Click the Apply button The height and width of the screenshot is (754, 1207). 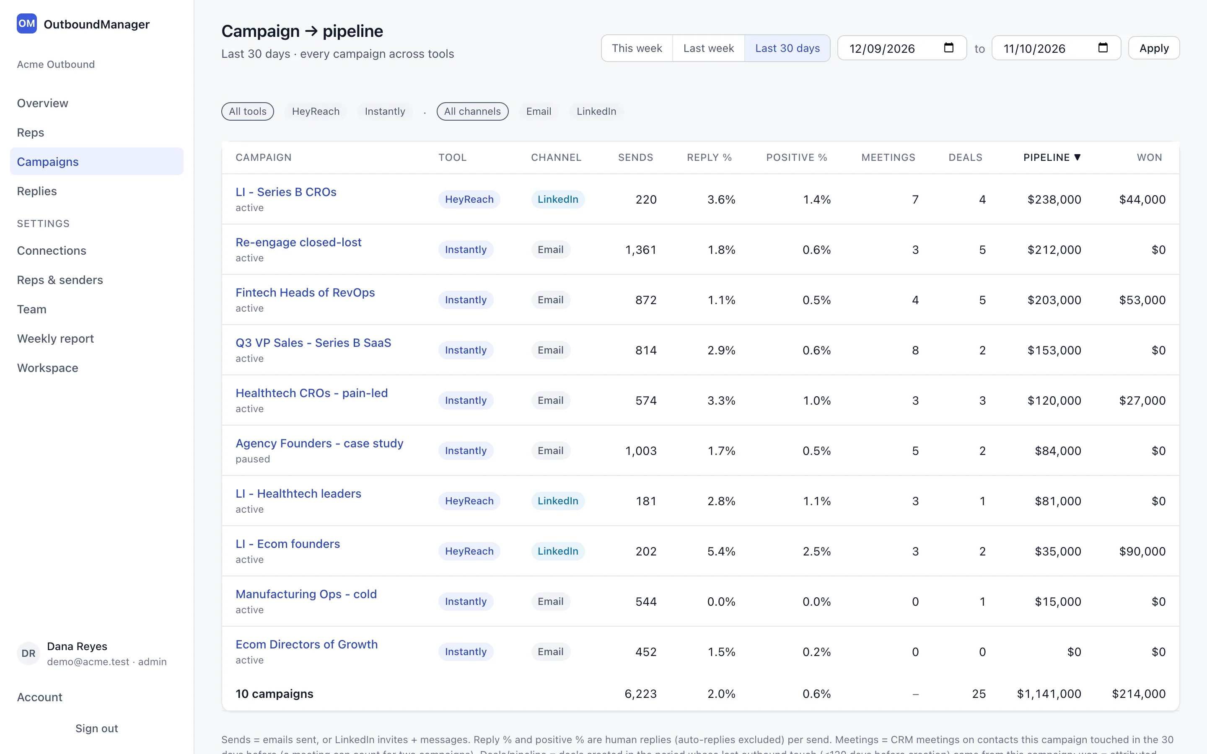pyautogui.click(x=1154, y=48)
